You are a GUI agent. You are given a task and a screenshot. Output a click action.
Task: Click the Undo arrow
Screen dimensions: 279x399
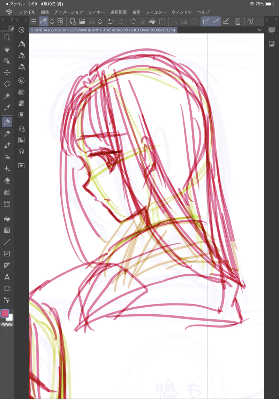111,21
